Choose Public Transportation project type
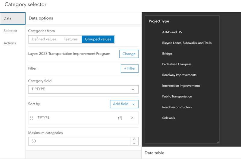Viewport: 241px width, 166px height. tap(177, 96)
